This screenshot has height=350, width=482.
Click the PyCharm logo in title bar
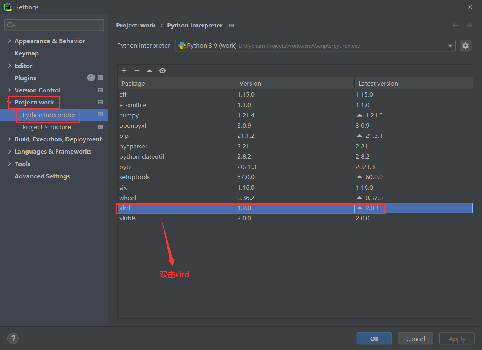click(x=8, y=7)
